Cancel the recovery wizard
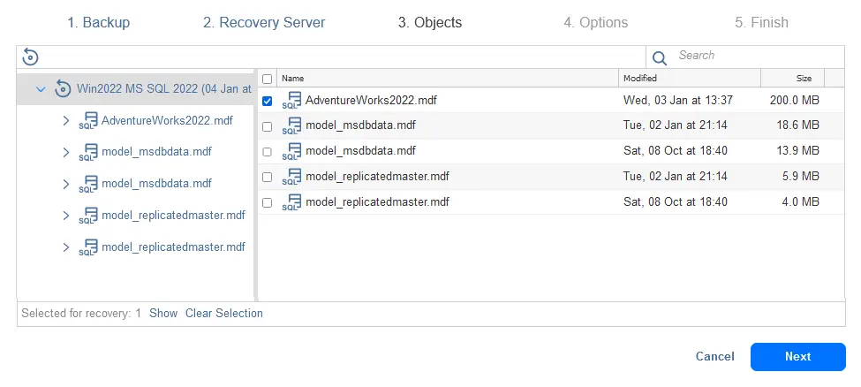 click(x=715, y=356)
